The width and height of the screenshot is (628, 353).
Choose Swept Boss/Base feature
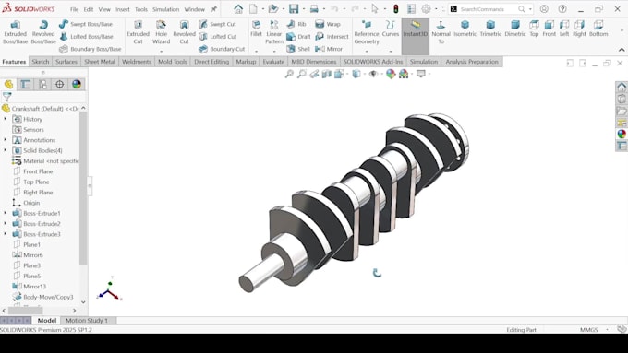pyautogui.click(x=86, y=24)
